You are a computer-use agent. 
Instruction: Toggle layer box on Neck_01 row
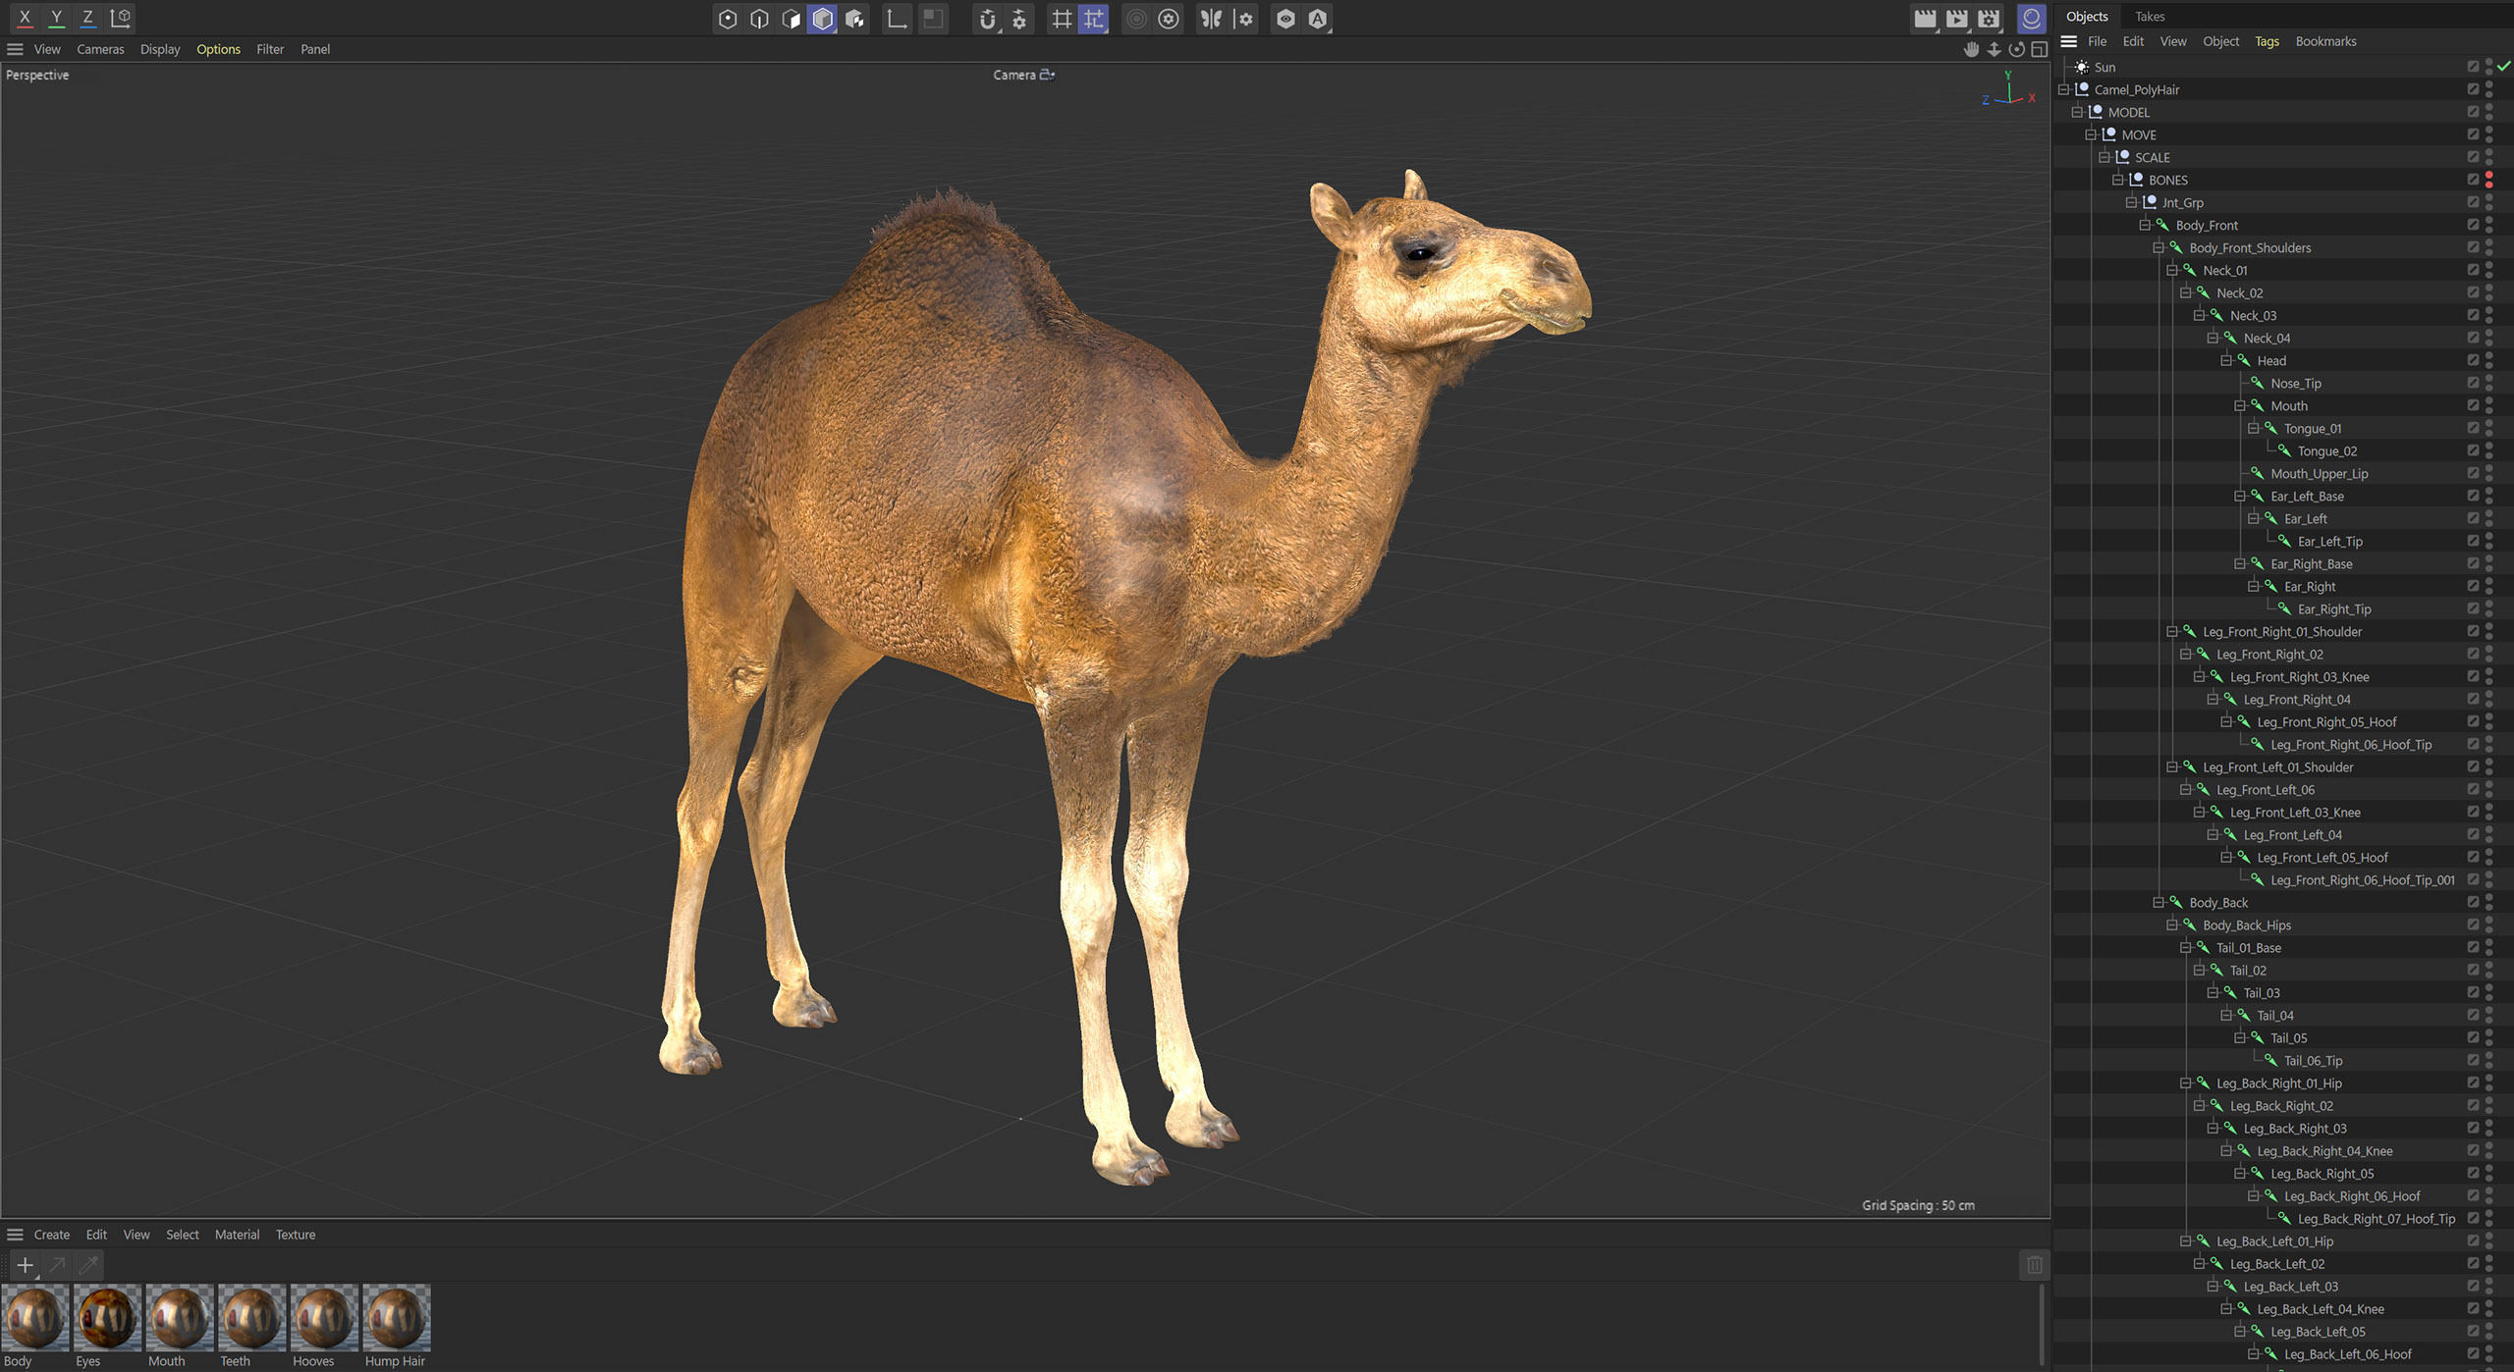tap(2473, 270)
